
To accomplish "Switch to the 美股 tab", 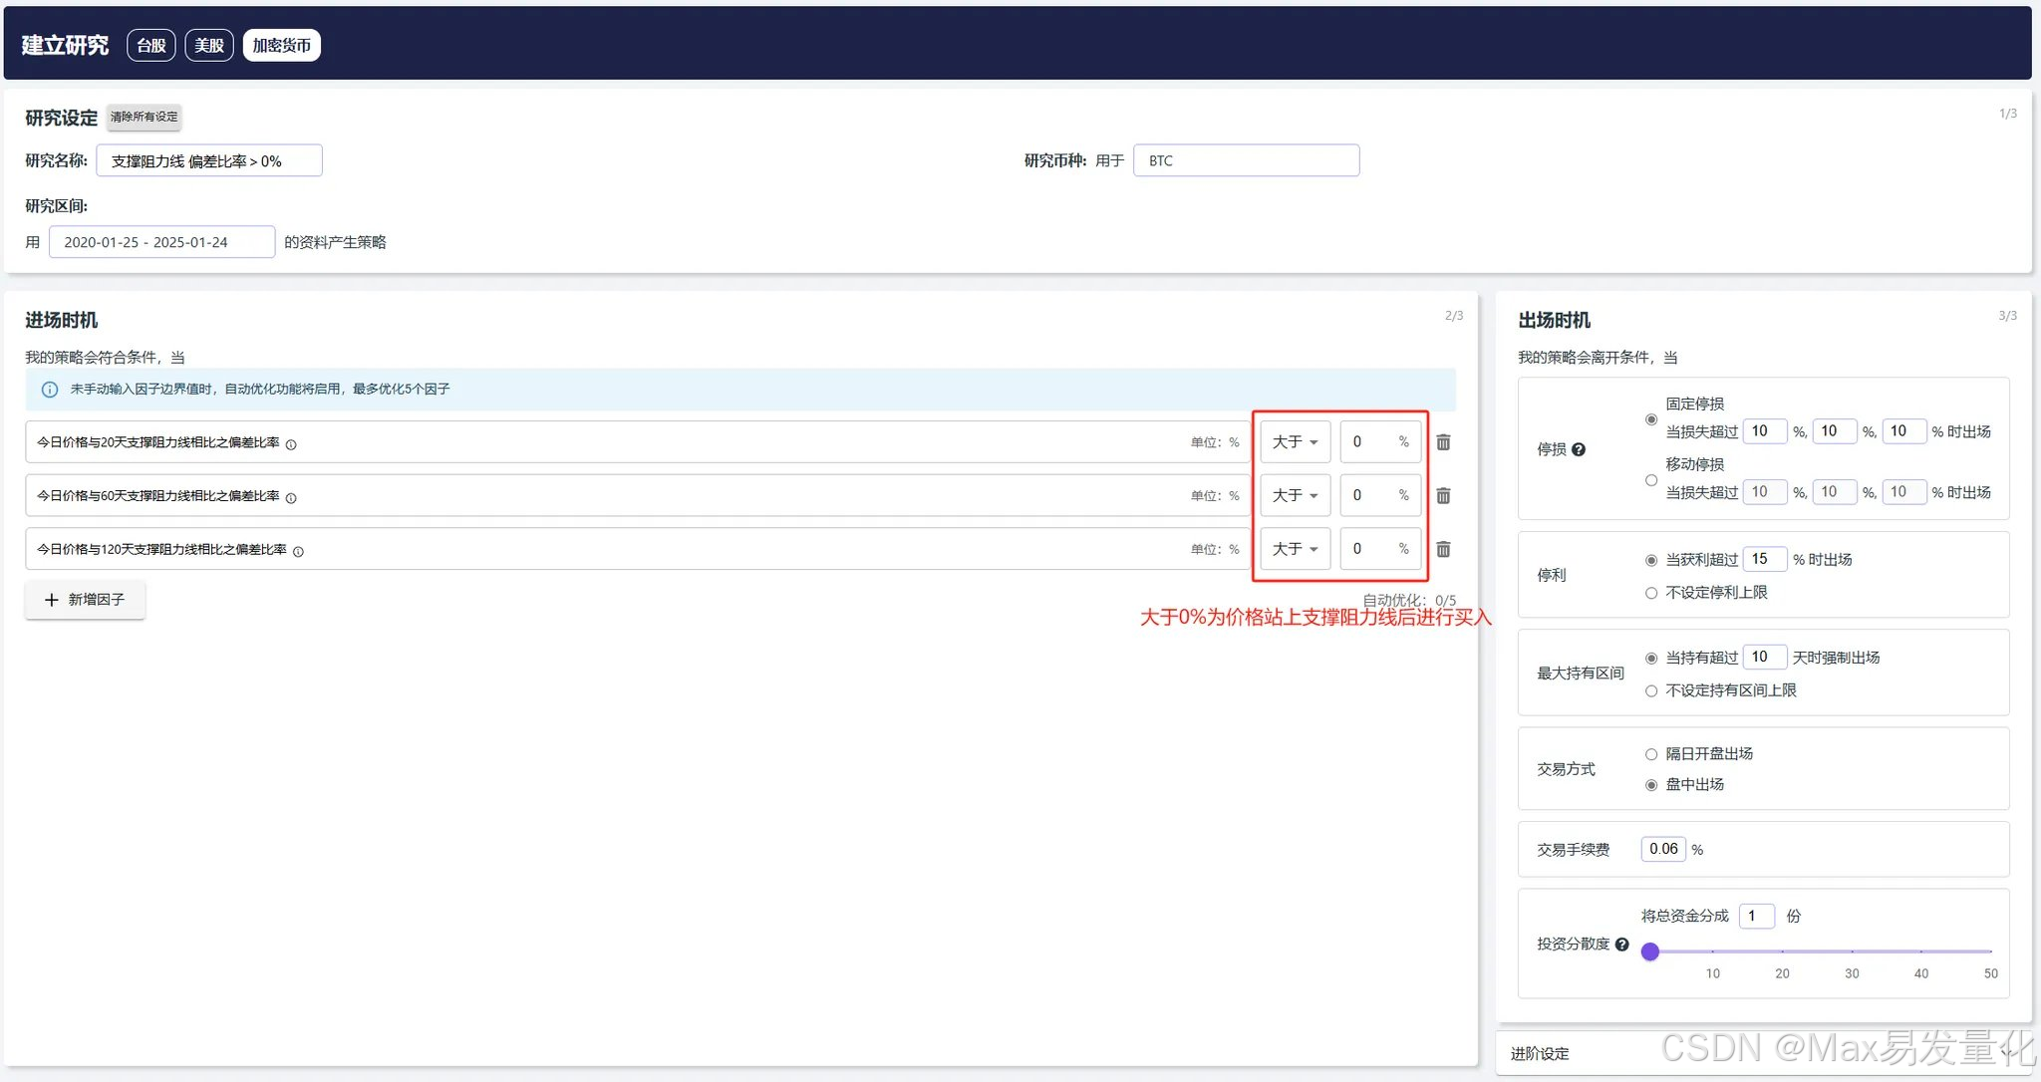I will pos(209,45).
